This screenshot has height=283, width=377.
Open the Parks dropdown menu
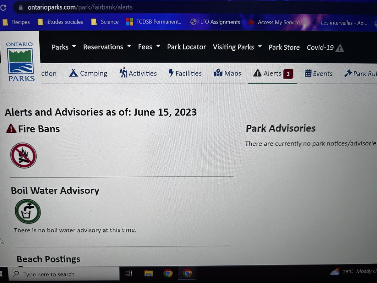coord(64,47)
